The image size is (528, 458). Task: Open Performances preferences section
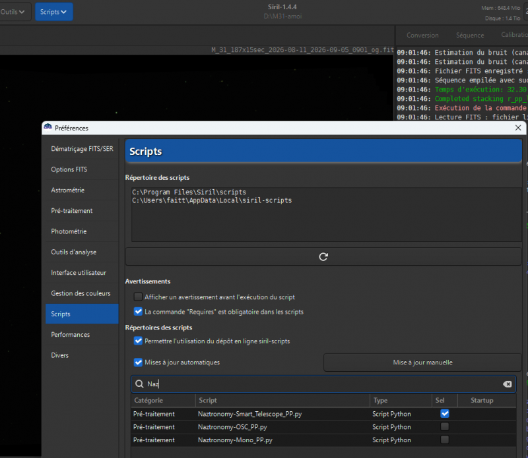(82, 335)
